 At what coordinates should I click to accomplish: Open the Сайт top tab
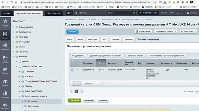pos(7,13)
